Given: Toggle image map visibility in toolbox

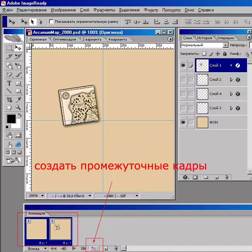Looking at the screenshot, I should (x=9, y=135).
